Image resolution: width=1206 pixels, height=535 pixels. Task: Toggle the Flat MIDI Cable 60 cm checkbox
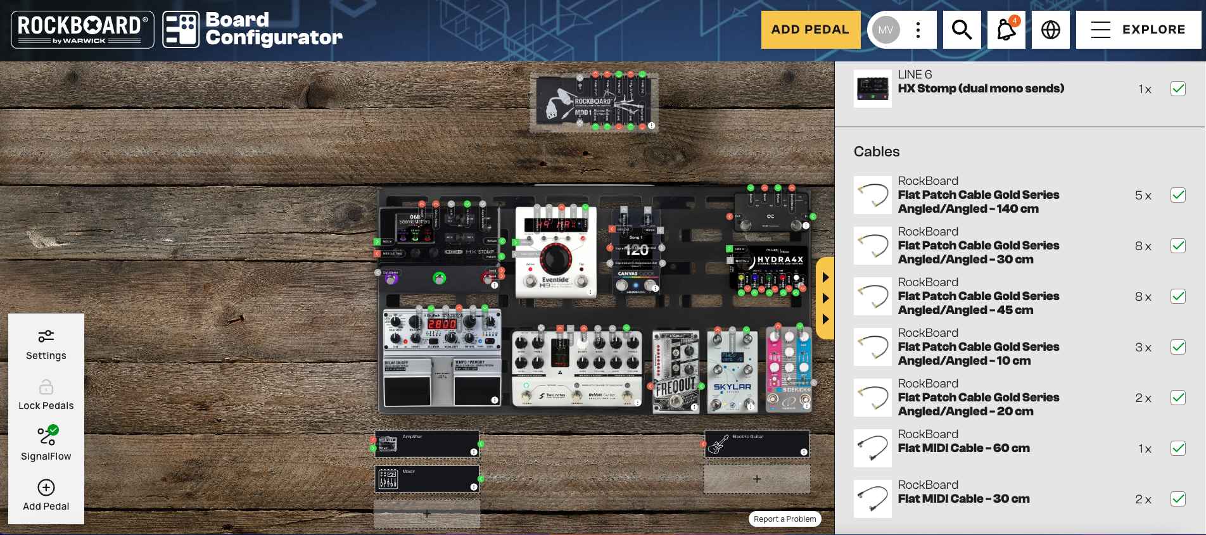[1177, 448]
